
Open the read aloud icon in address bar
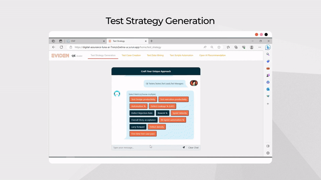[x=205, y=47]
